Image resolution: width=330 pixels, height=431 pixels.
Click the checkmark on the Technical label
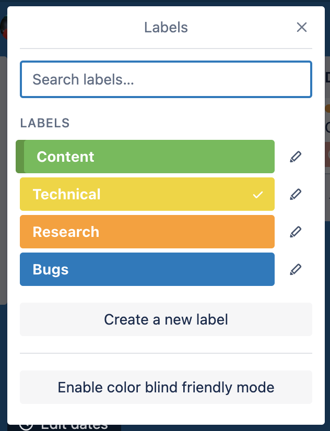pyautogui.click(x=258, y=195)
